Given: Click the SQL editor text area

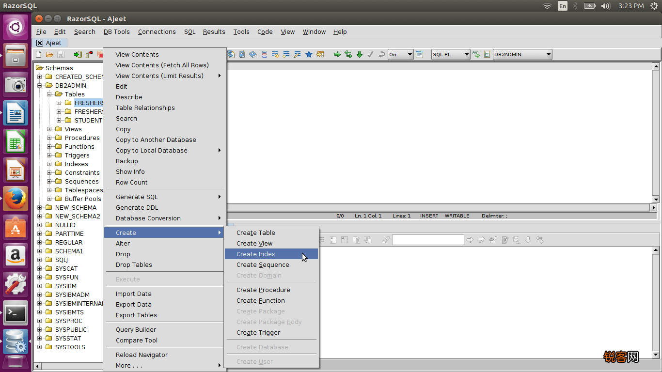Looking at the screenshot, I should click(x=439, y=133).
